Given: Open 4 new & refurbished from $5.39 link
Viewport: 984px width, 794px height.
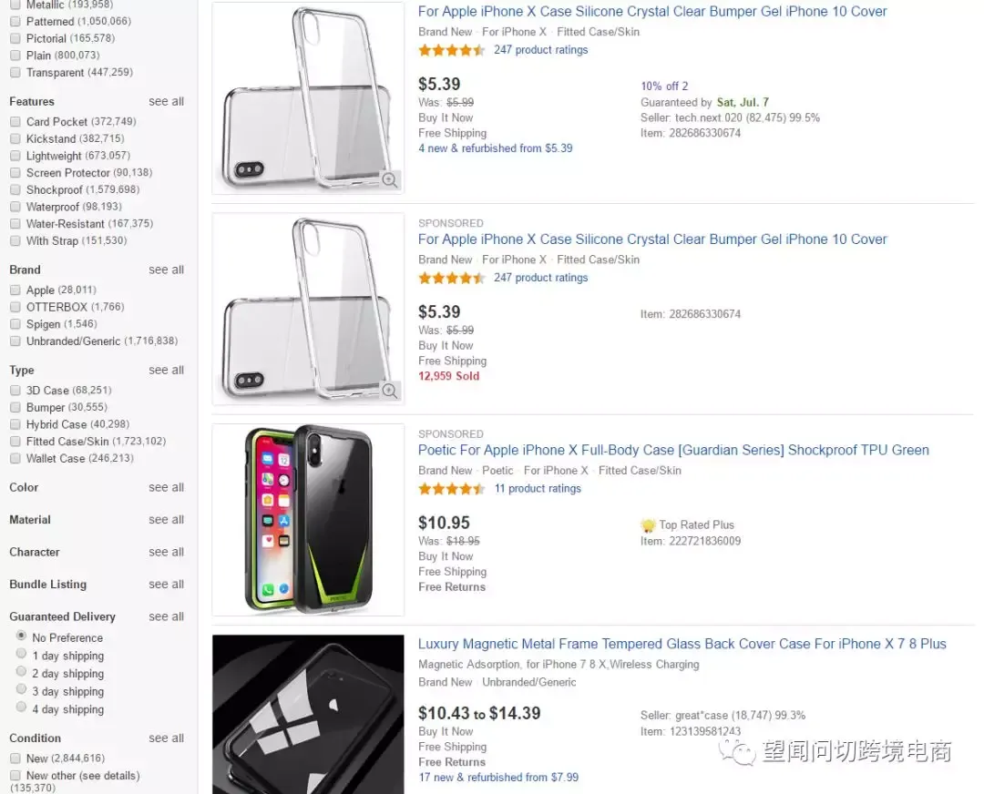Looking at the screenshot, I should click(496, 148).
